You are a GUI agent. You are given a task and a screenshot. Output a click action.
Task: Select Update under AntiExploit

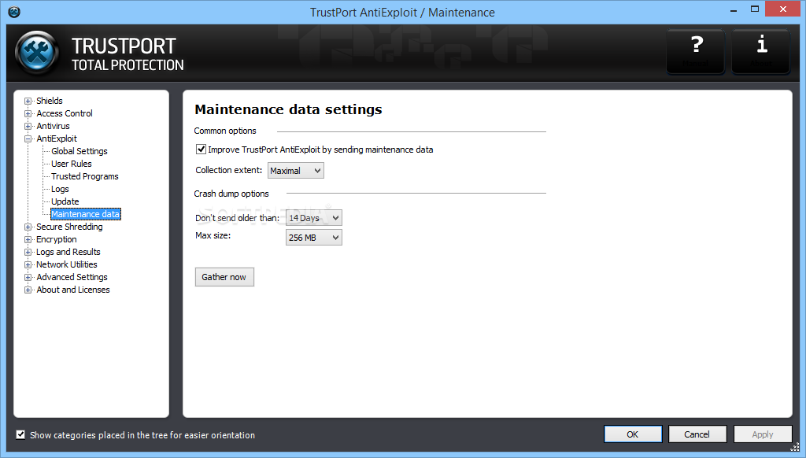pyautogui.click(x=65, y=201)
